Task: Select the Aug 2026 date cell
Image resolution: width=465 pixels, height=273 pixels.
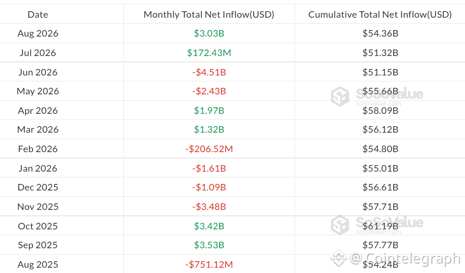Action: tap(38, 33)
